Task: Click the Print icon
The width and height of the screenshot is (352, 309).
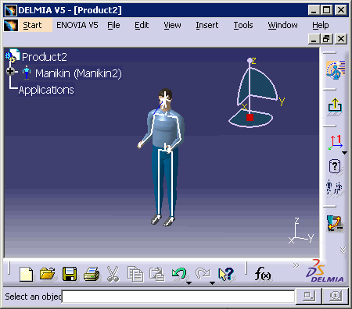Action: click(92, 274)
